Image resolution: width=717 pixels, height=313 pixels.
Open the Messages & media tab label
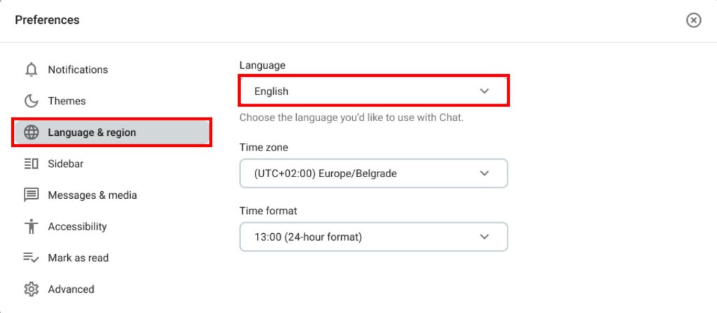pyautogui.click(x=92, y=195)
